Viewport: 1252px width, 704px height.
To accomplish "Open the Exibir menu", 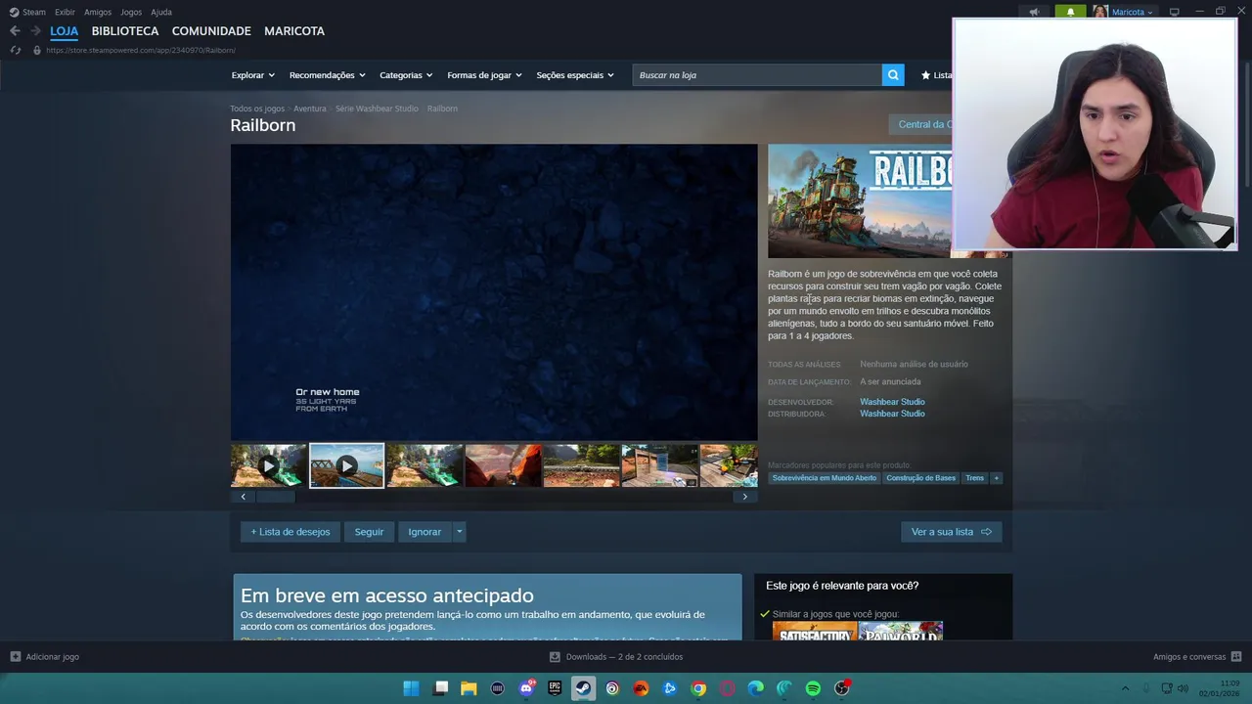I will (x=65, y=12).
